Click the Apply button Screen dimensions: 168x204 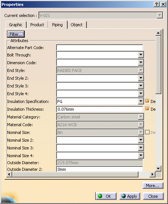(x=130, y=196)
